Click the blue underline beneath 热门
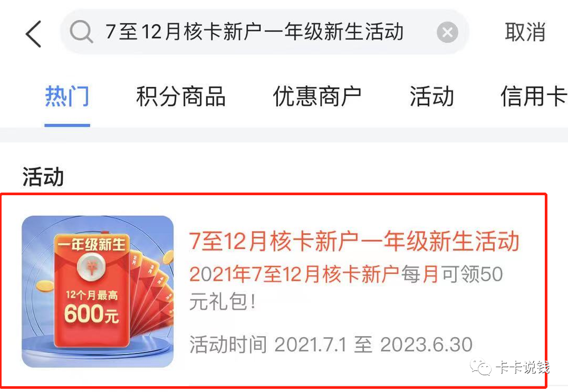 tap(67, 126)
